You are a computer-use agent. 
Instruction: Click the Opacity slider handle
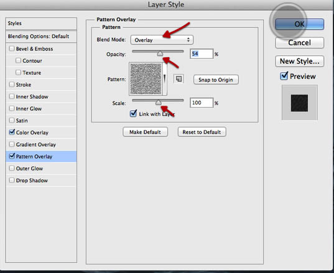pyautogui.click(x=160, y=53)
